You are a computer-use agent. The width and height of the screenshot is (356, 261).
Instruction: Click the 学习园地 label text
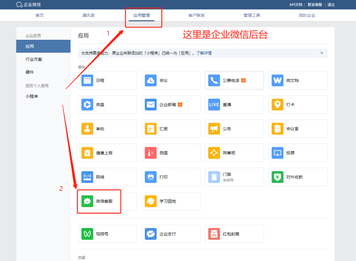coord(168,201)
